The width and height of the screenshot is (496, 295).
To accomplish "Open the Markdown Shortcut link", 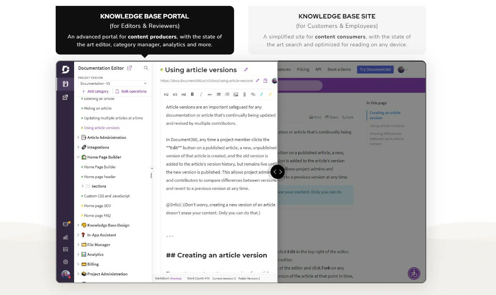I will pos(176,279).
